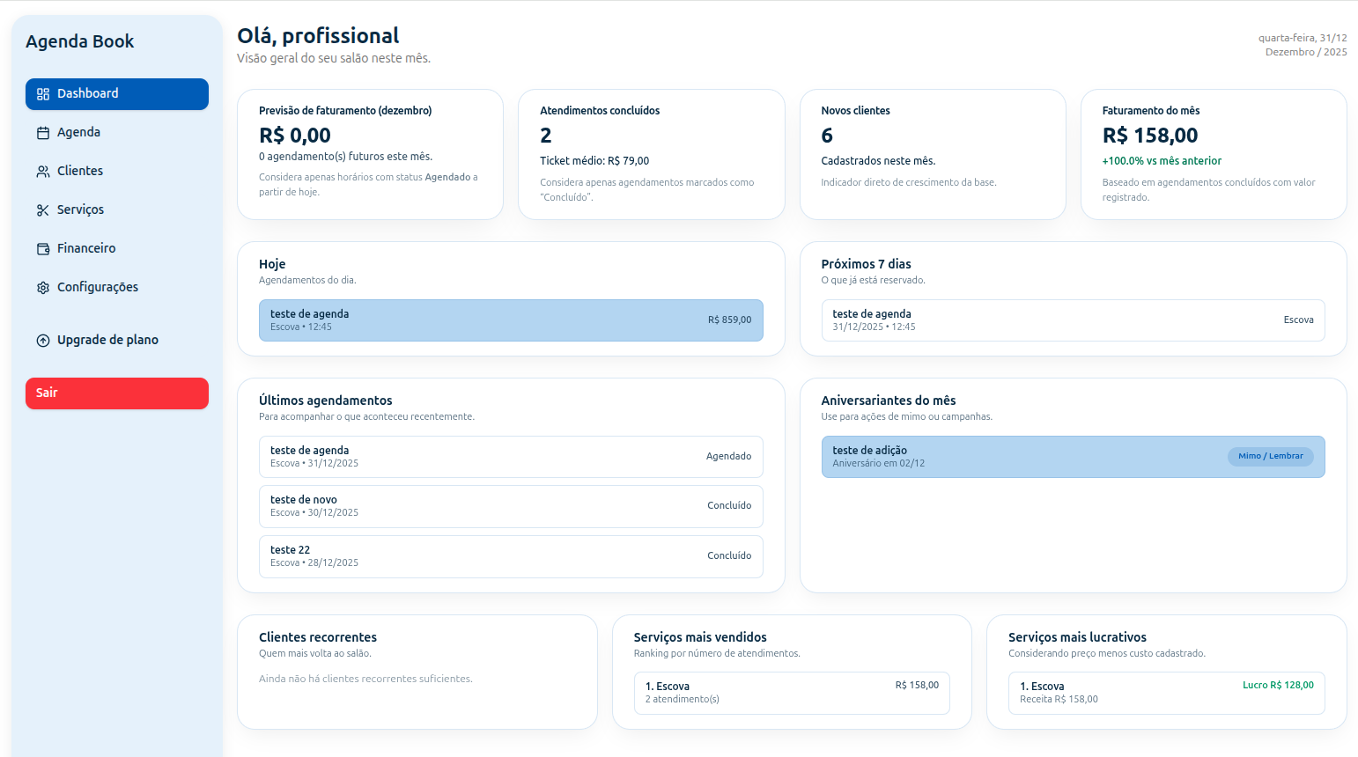The image size is (1358, 757).
Task: Click the calendar icon beside Agenda
Action: pos(42,132)
